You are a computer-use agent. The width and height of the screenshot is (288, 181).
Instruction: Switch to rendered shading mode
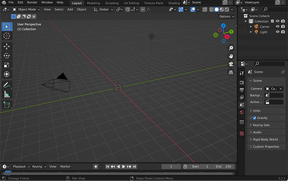tap(227, 10)
